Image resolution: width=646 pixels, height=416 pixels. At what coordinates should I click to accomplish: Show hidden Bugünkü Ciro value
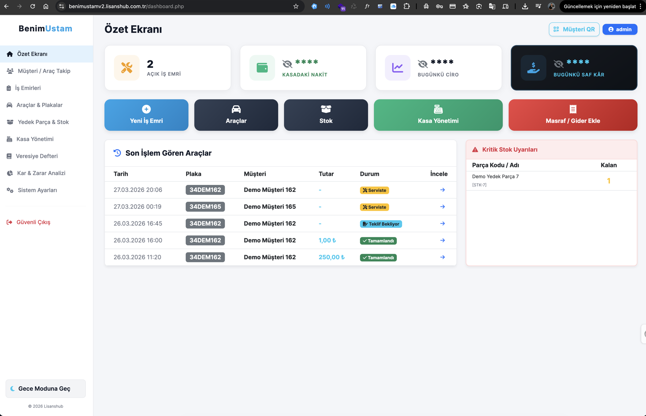[x=423, y=64]
